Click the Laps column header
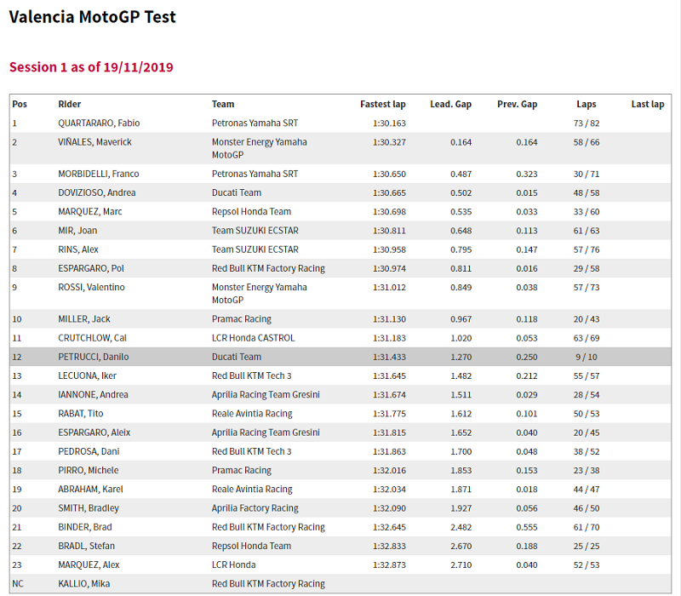The height and width of the screenshot is (596, 681). coord(587,105)
